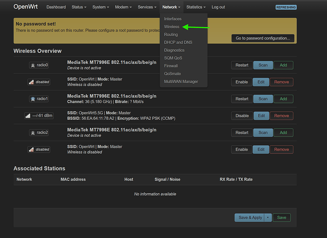Add a network to radio2
Viewport: 327px width, 238px height.
pos(283,133)
